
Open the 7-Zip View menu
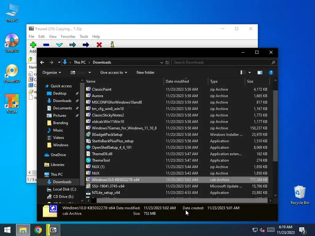pos(53,37)
